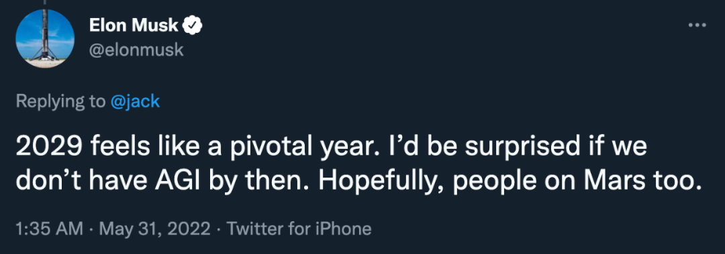This screenshot has height=254, width=725.
Task: Open the @jack mention link
Action: (x=136, y=101)
